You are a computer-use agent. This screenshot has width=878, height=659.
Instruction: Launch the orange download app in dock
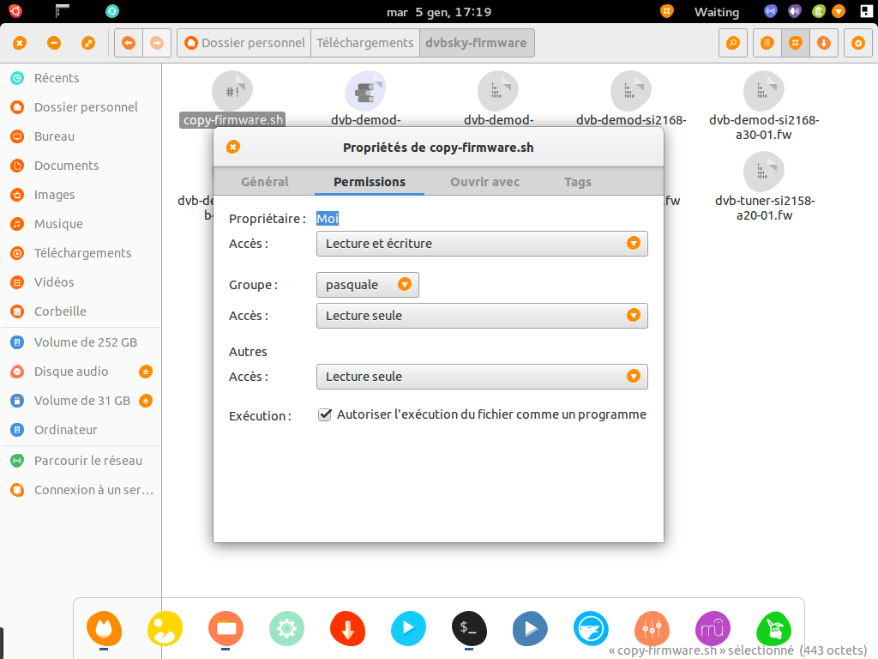pos(348,629)
